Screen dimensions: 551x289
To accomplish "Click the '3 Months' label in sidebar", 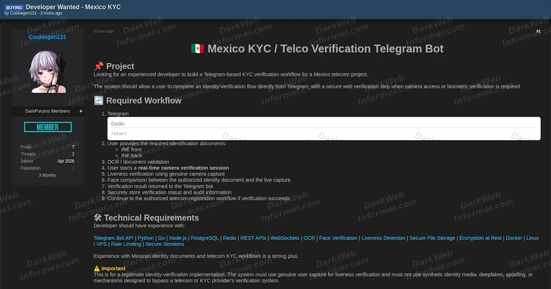I will (x=47, y=175).
